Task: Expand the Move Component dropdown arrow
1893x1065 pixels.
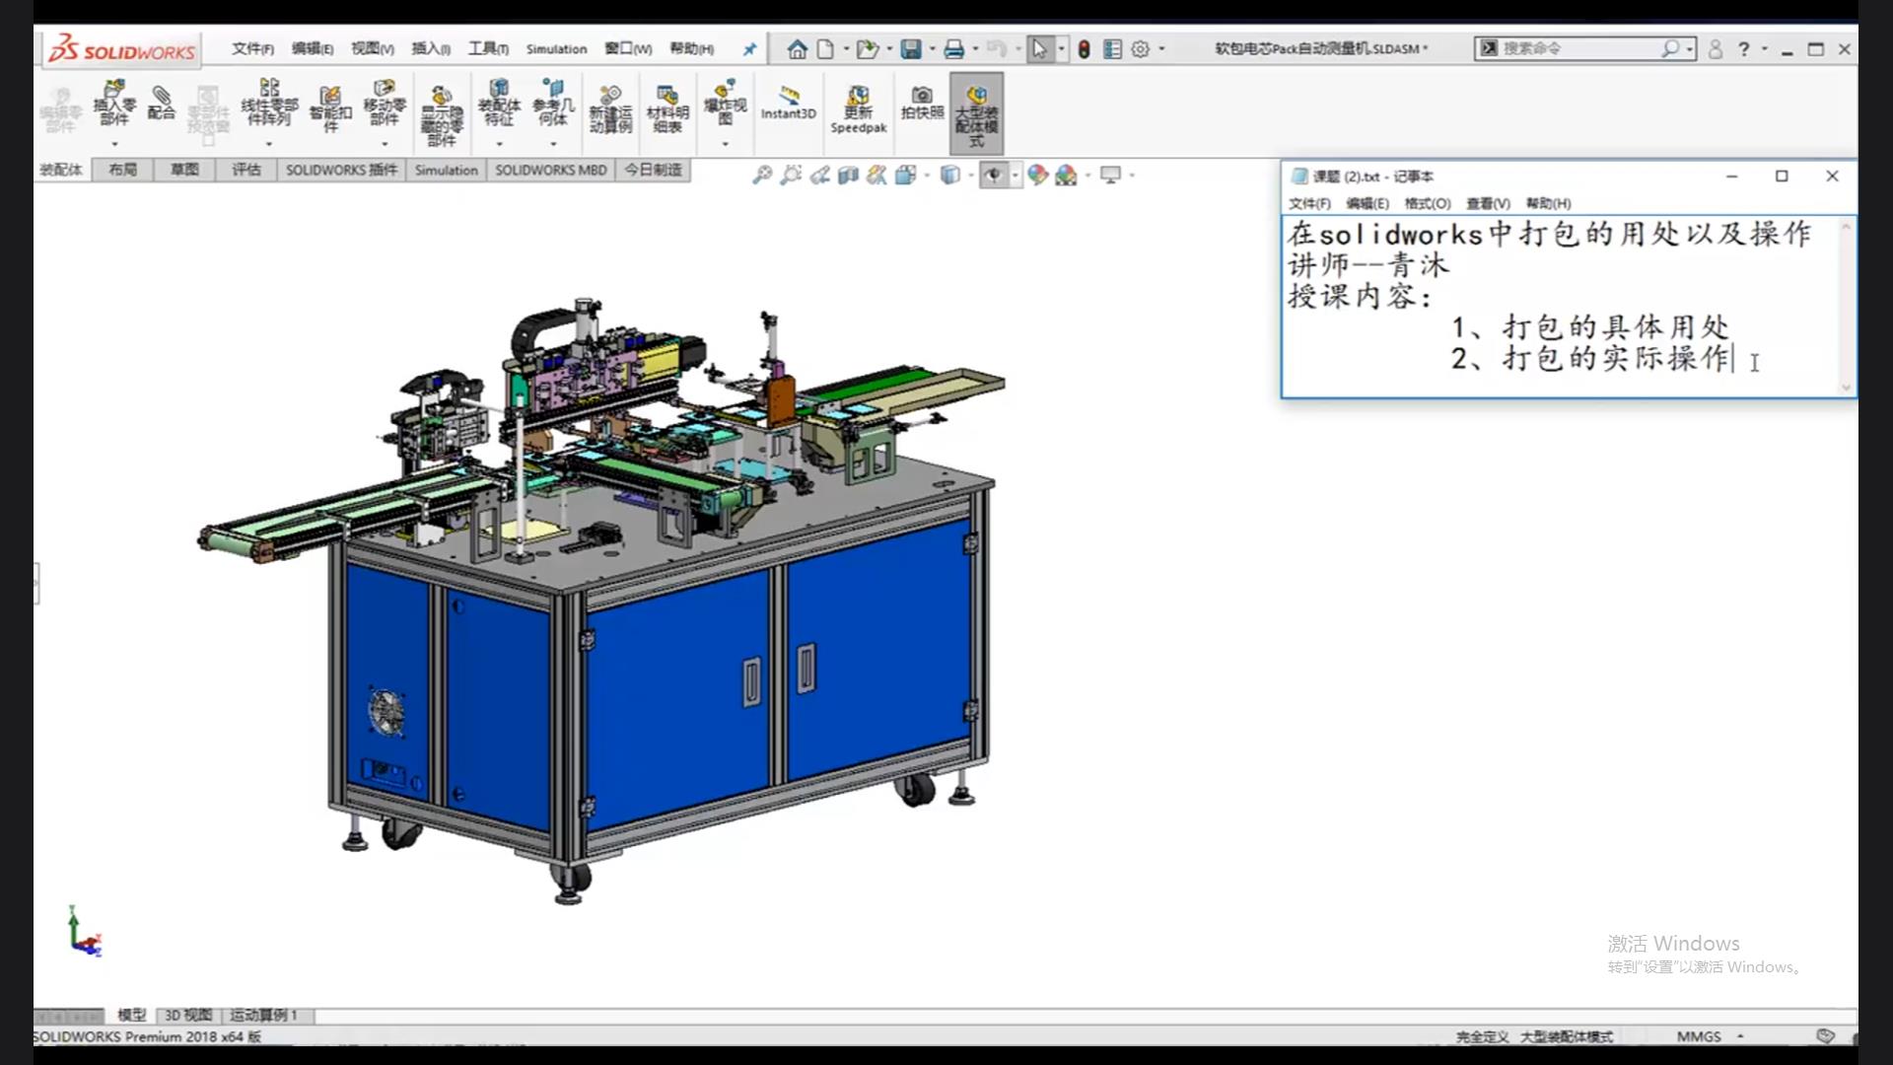Action: click(385, 144)
